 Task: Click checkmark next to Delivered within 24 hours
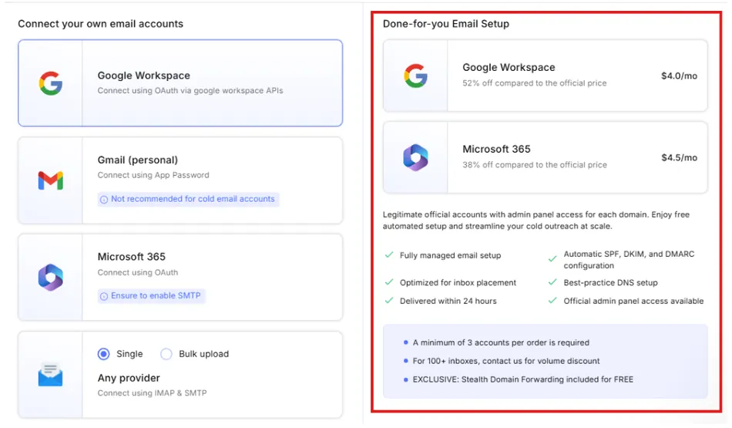(389, 301)
